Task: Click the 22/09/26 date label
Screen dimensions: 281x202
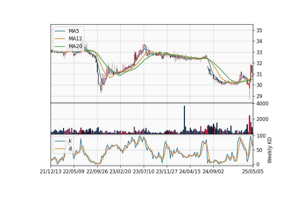Action: [x=97, y=172]
